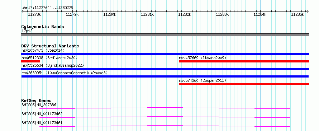Click the Cytogenetic Bands track title
The width and height of the screenshot is (319, 131).
pyautogui.click(x=43, y=27)
